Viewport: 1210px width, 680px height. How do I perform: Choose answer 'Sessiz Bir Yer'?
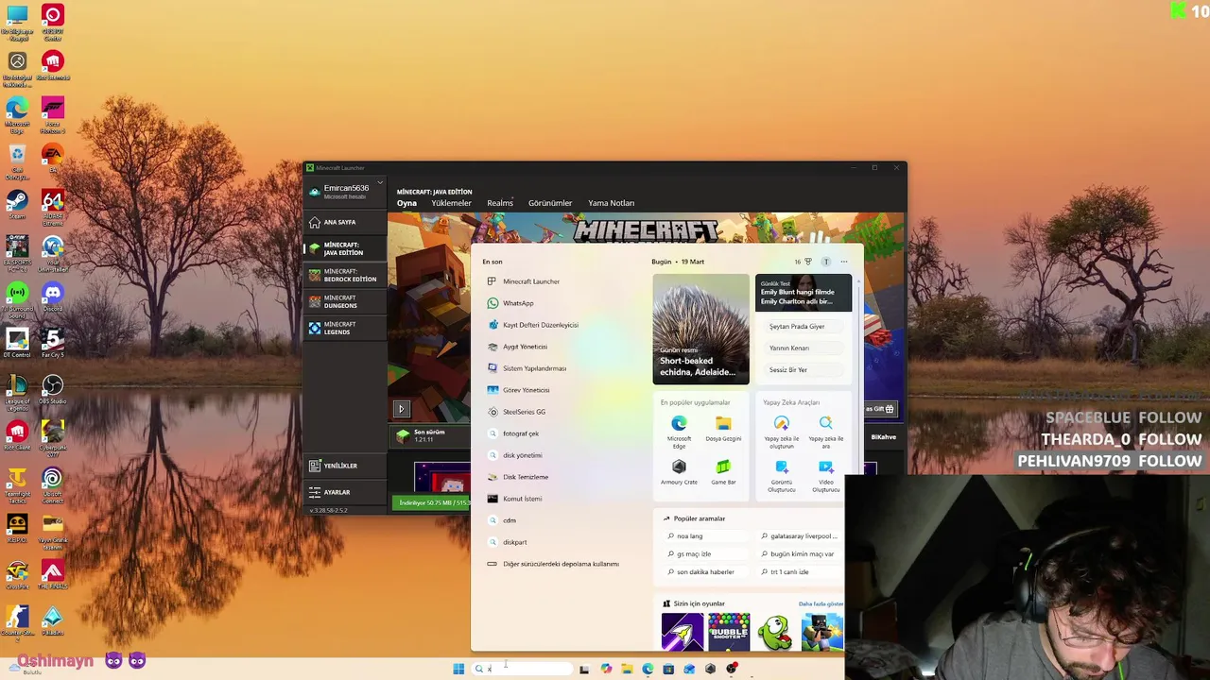pos(804,369)
